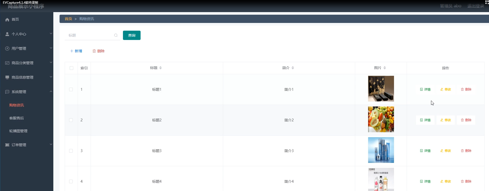Click the 标题3 cell text
Screen dimensions: 489x191
coord(157,151)
